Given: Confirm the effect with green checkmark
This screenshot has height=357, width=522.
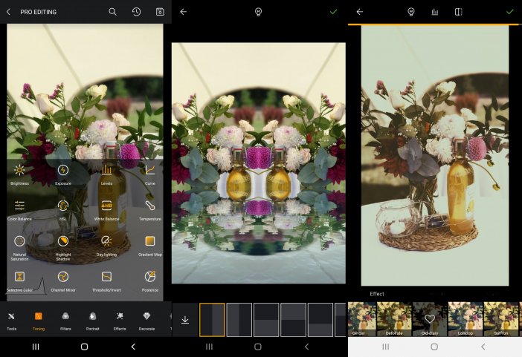Looking at the screenshot, I should point(509,12).
